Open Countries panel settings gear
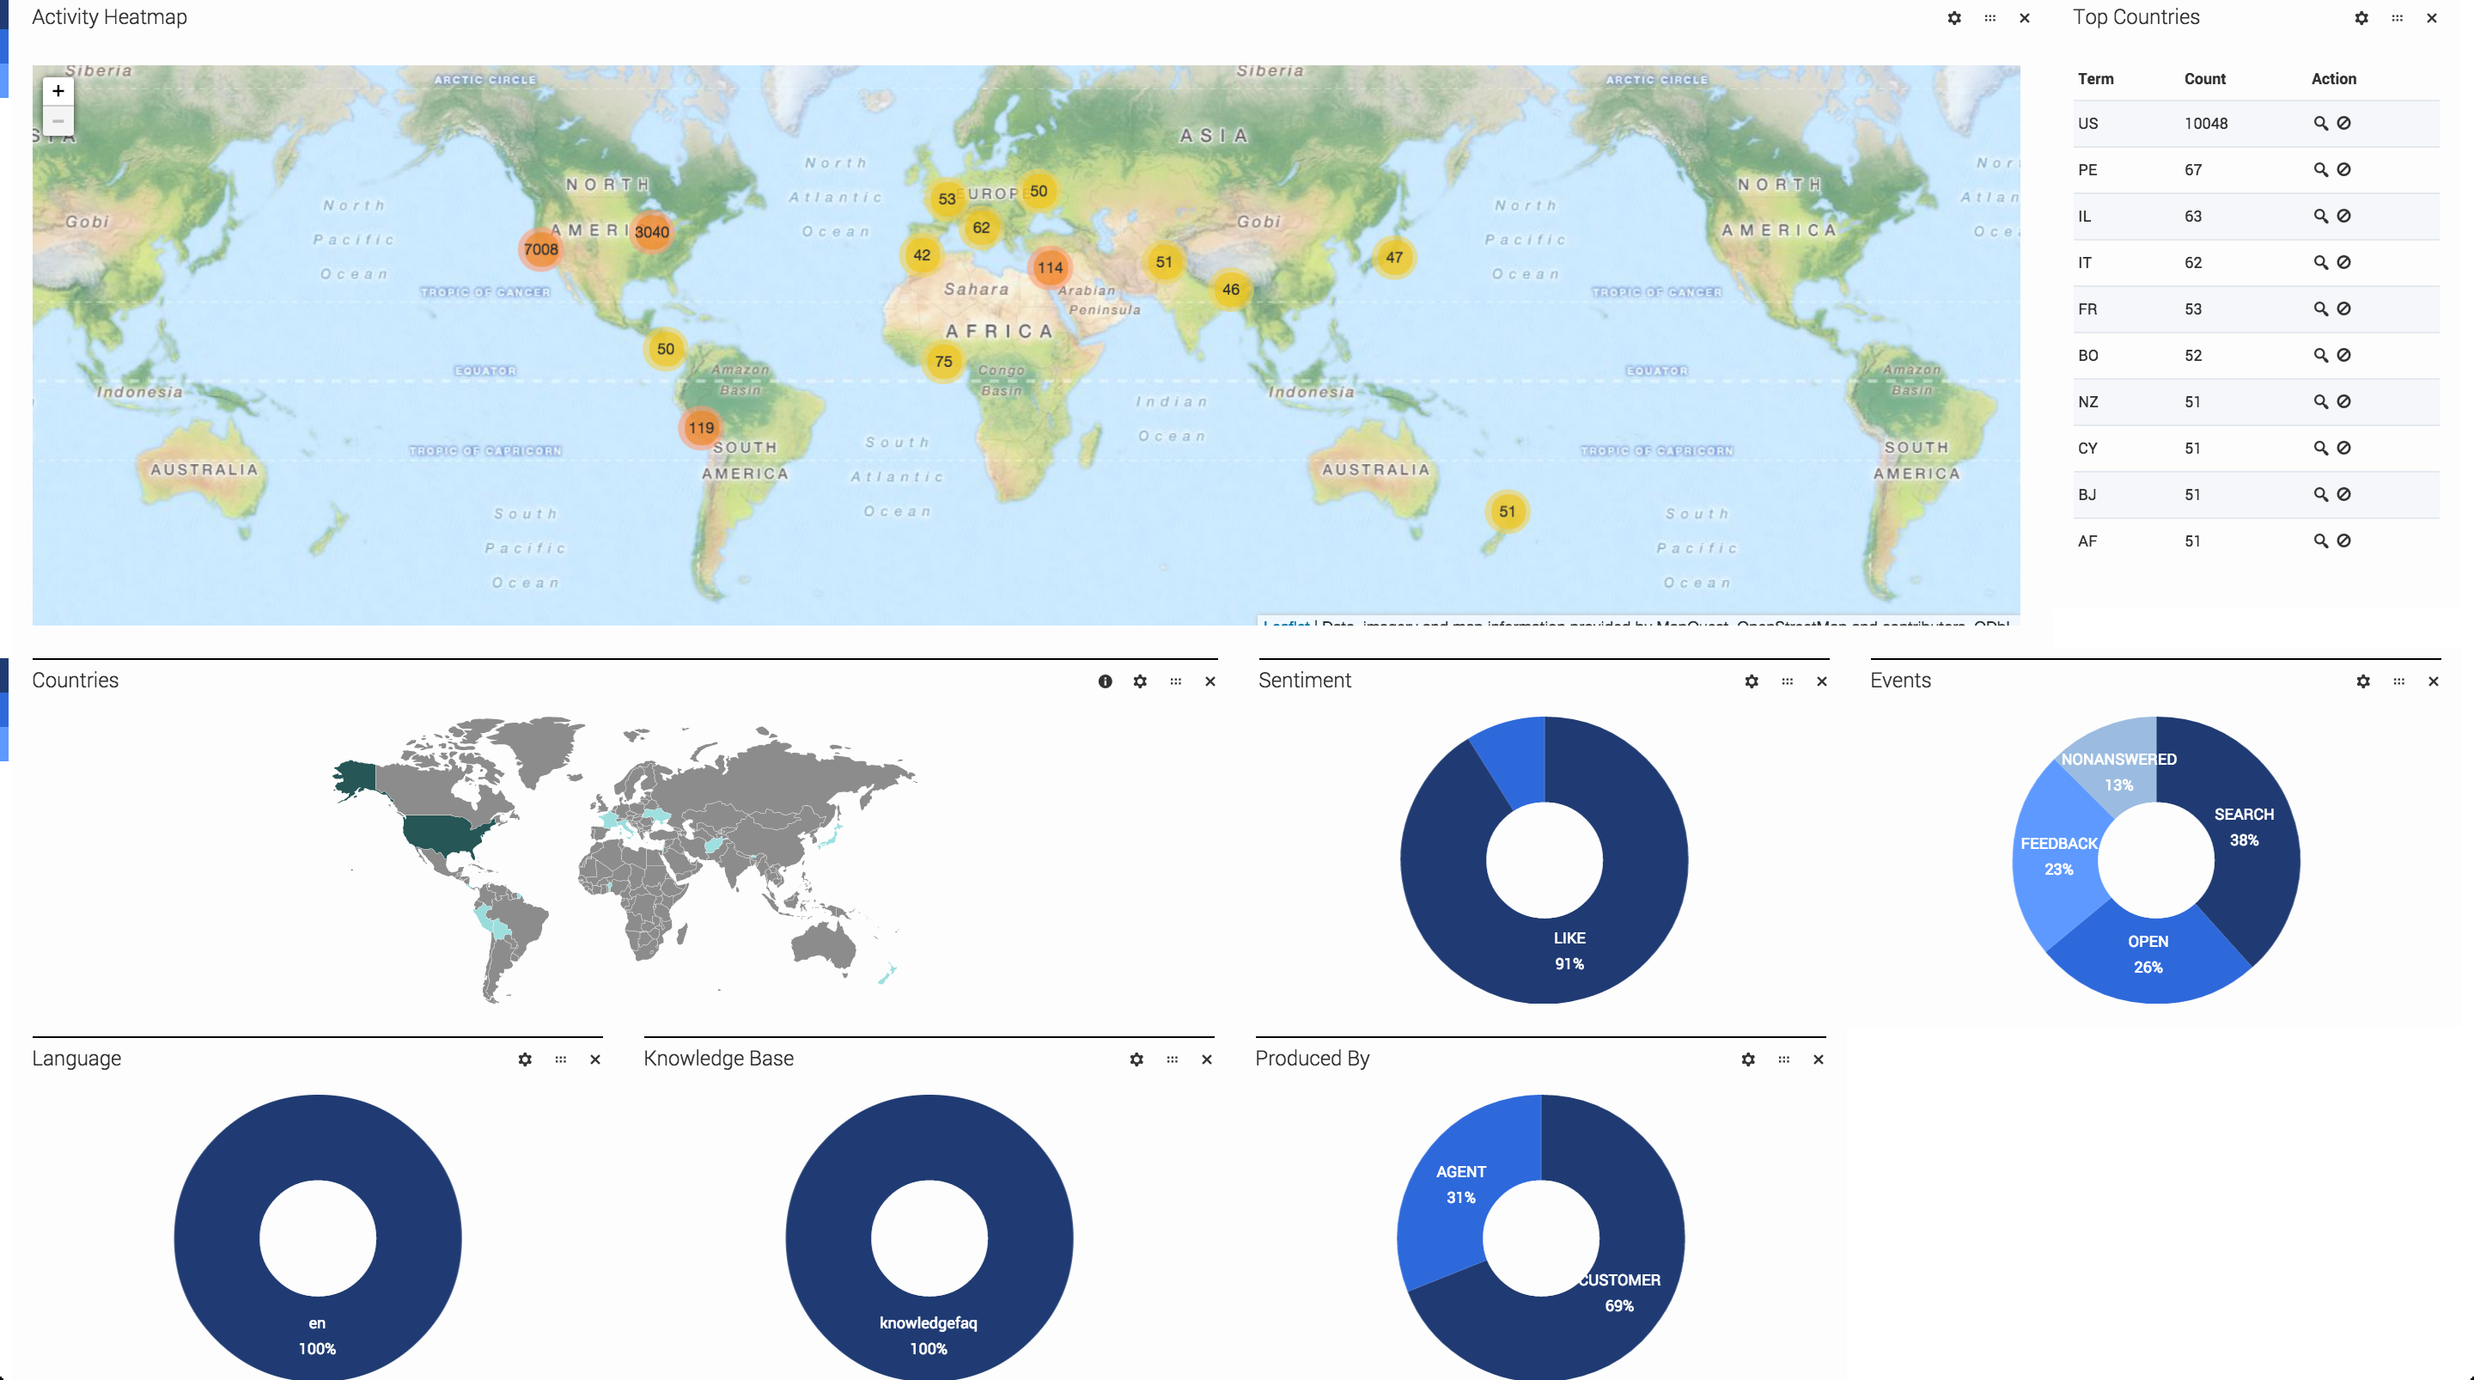2474x1380 pixels. (1140, 681)
